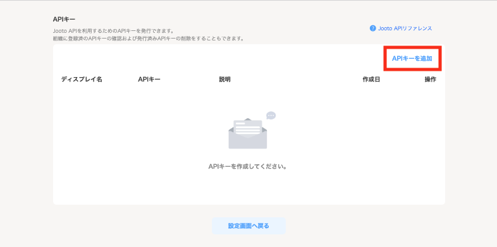Click the 操作 column header
The height and width of the screenshot is (247, 497).
pyautogui.click(x=430, y=79)
